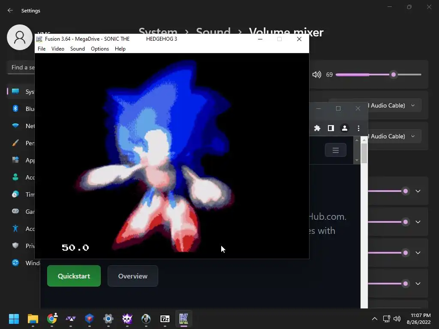Click the green Quickstart button
The height and width of the screenshot is (329, 439).
(x=74, y=276)
